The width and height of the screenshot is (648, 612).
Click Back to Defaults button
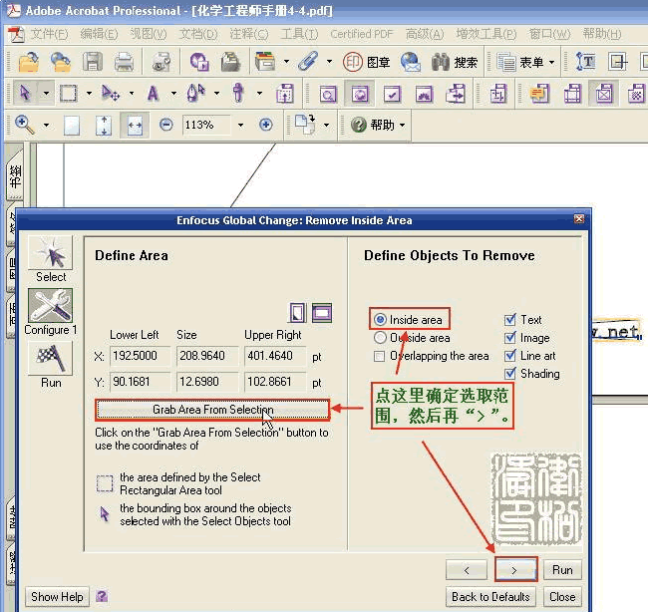click(490, 597)
